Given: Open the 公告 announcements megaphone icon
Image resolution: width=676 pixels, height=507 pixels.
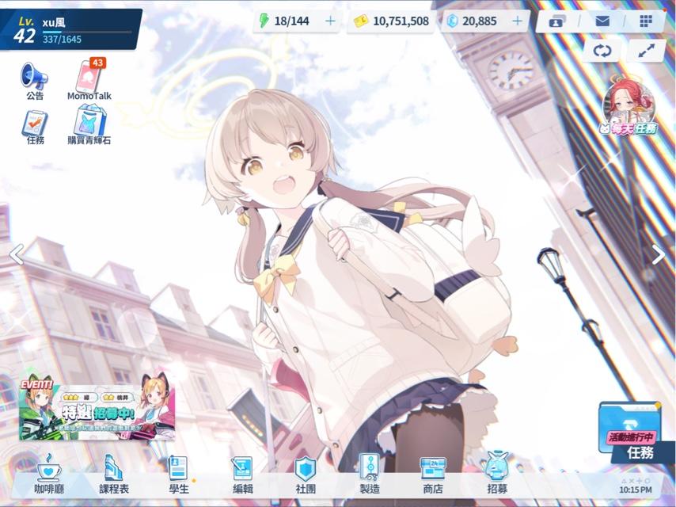Looking at the screenshot, I should [x=35, y=81].
